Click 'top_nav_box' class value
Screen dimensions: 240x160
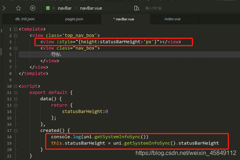79,35
